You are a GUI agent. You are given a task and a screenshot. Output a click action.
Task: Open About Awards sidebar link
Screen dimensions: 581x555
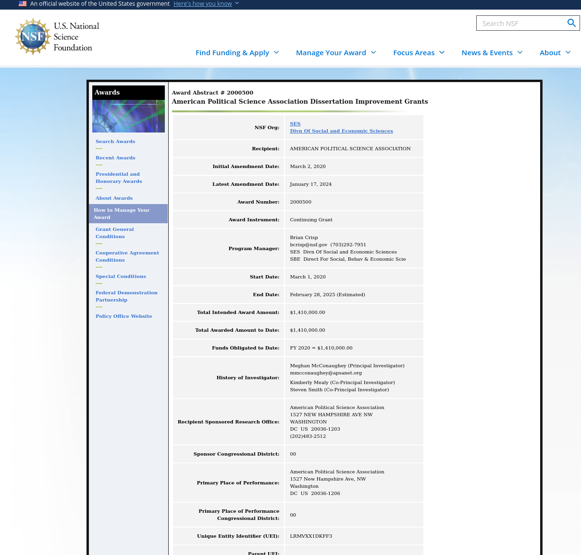pos(114,198)
